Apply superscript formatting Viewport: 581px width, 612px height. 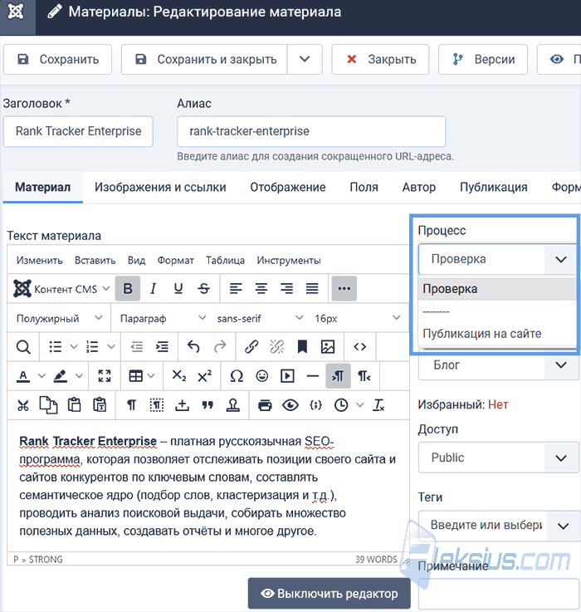[x=204, y=376]
